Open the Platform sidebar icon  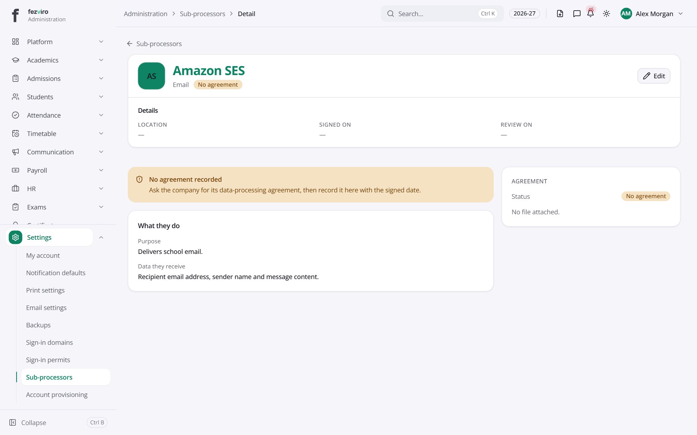[15, 42]
